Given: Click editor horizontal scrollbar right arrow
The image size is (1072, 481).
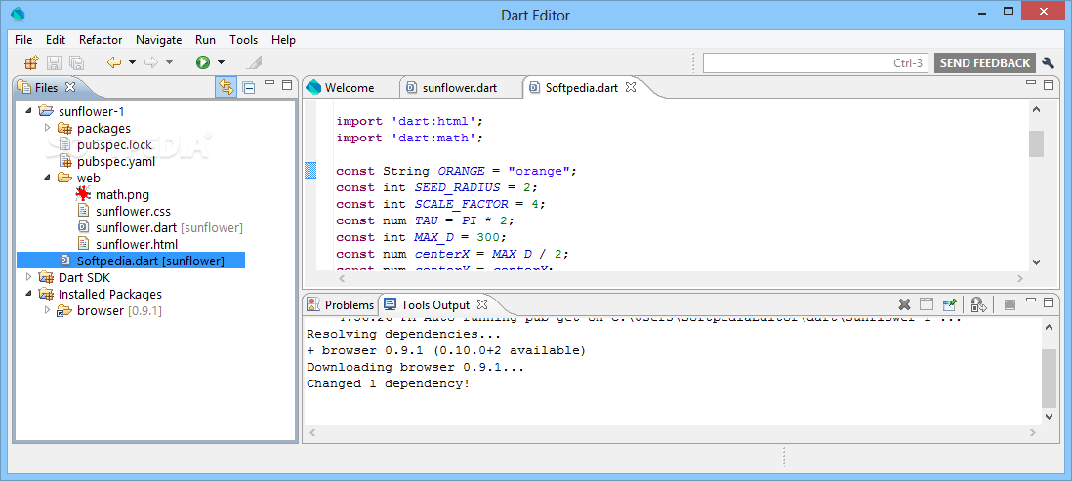Looking at the screenshot, I should [1019, 278].
